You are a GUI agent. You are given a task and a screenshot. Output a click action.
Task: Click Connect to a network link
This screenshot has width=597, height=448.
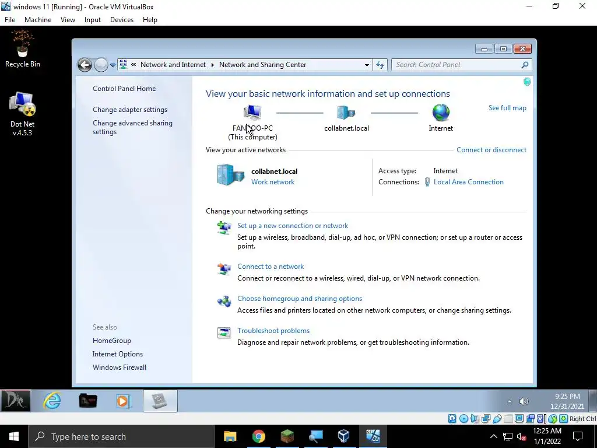[271, 266]
